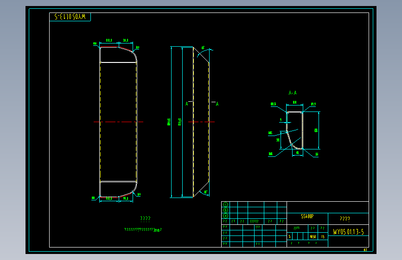Click the right A section cut marker
The width and height of the screenshot is (402, 260).
[217, 104]
